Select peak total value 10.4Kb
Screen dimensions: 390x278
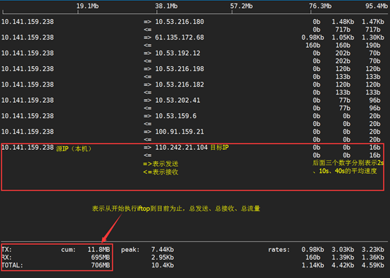click(x=163, y=265)
